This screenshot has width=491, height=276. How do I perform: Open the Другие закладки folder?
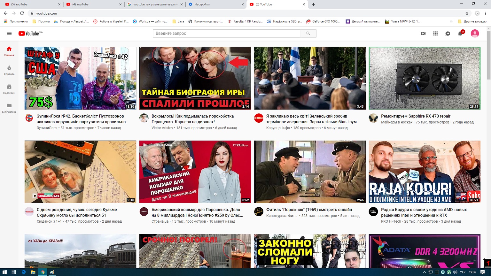[x=472, y=21]
